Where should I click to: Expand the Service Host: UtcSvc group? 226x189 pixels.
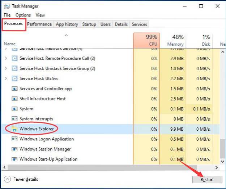[6, 78]
